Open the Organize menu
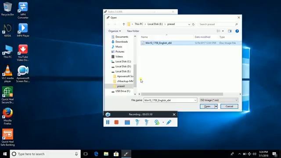The image size is (281, 158). [114, 31]
